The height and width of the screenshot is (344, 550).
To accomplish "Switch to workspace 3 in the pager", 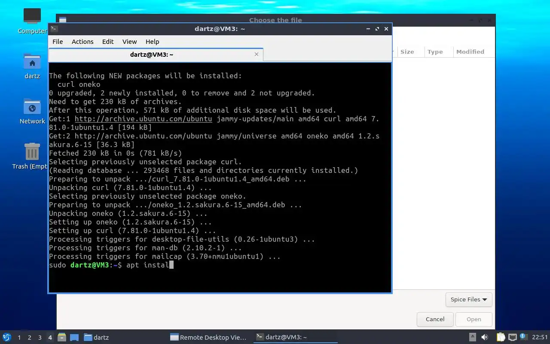I will tap(40, 338).
